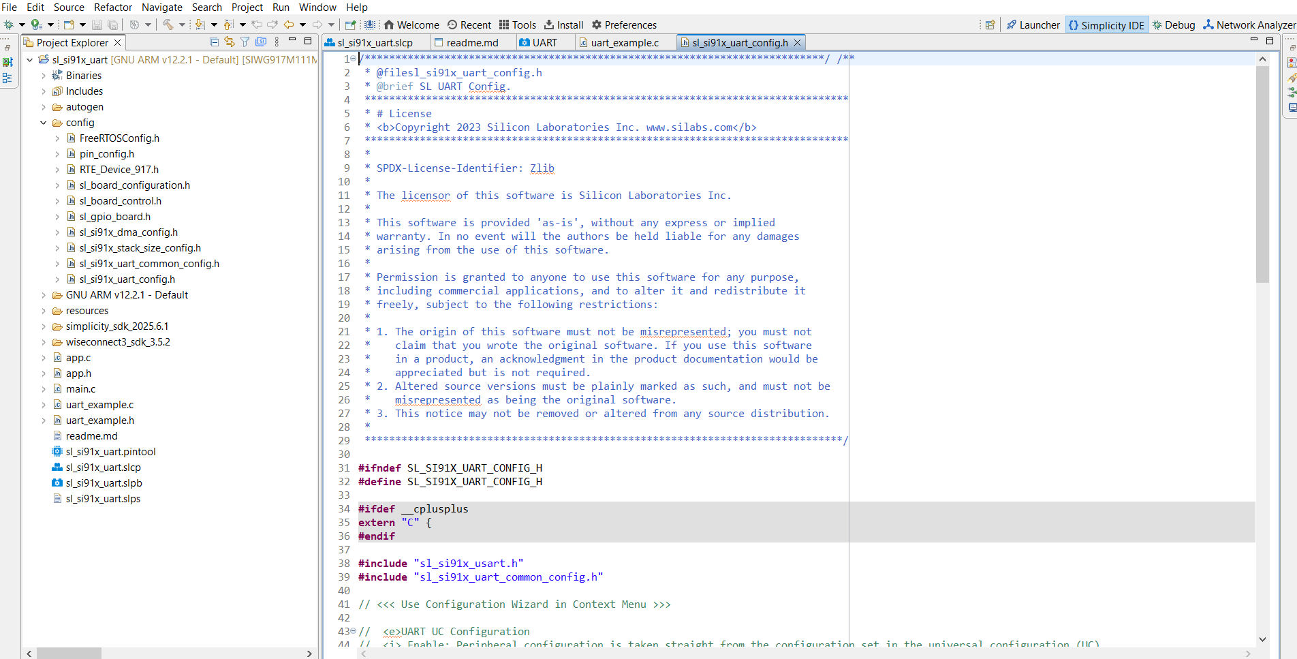This screenshot has height=659, width=1297.
Task: Click the editor scroll-down arrow
Action: 1262,639
